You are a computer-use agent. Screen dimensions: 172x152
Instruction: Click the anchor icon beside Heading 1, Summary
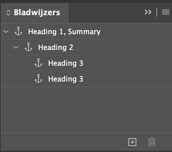(x=18, y=32)
